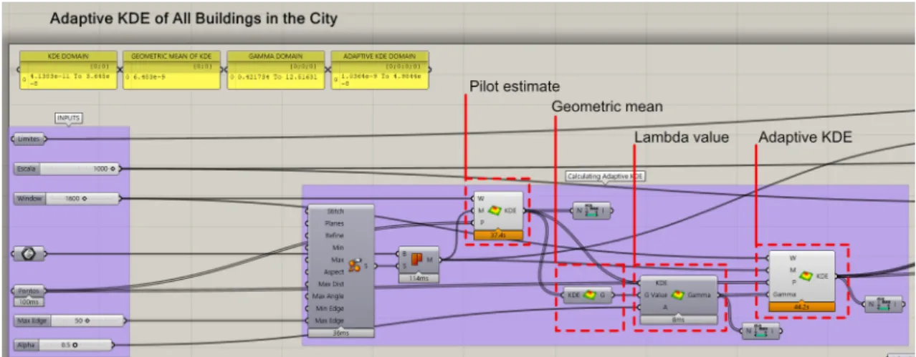
Task: Click the KDE to G geometric mean icon
Action: point(590,295)
